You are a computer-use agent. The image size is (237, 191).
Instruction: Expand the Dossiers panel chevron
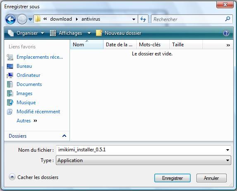(64, 136)
